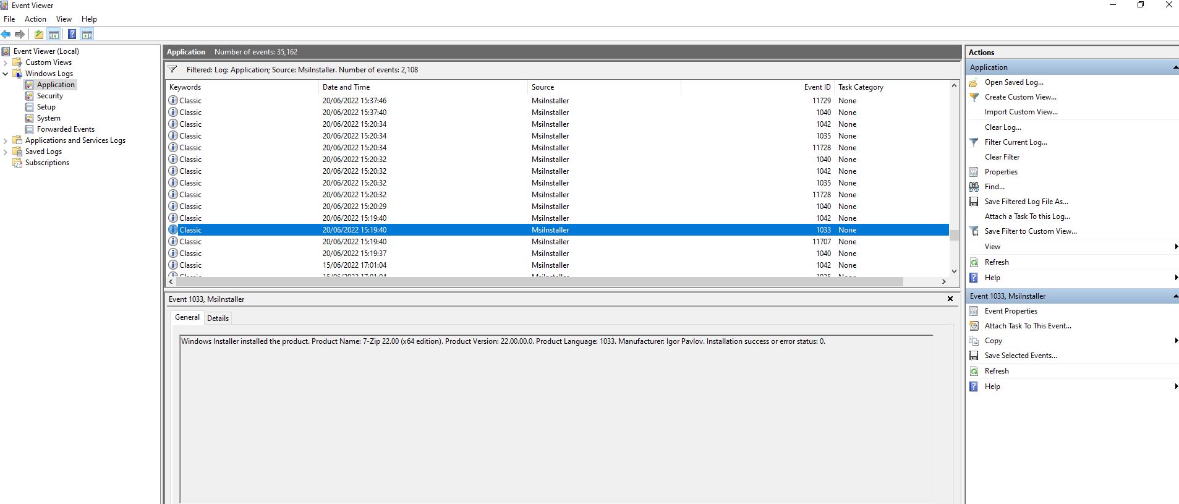Screen dimensions: 1179x504
Task: Expand the Saved Logs tree node
Action: click(x=6, y=152)
